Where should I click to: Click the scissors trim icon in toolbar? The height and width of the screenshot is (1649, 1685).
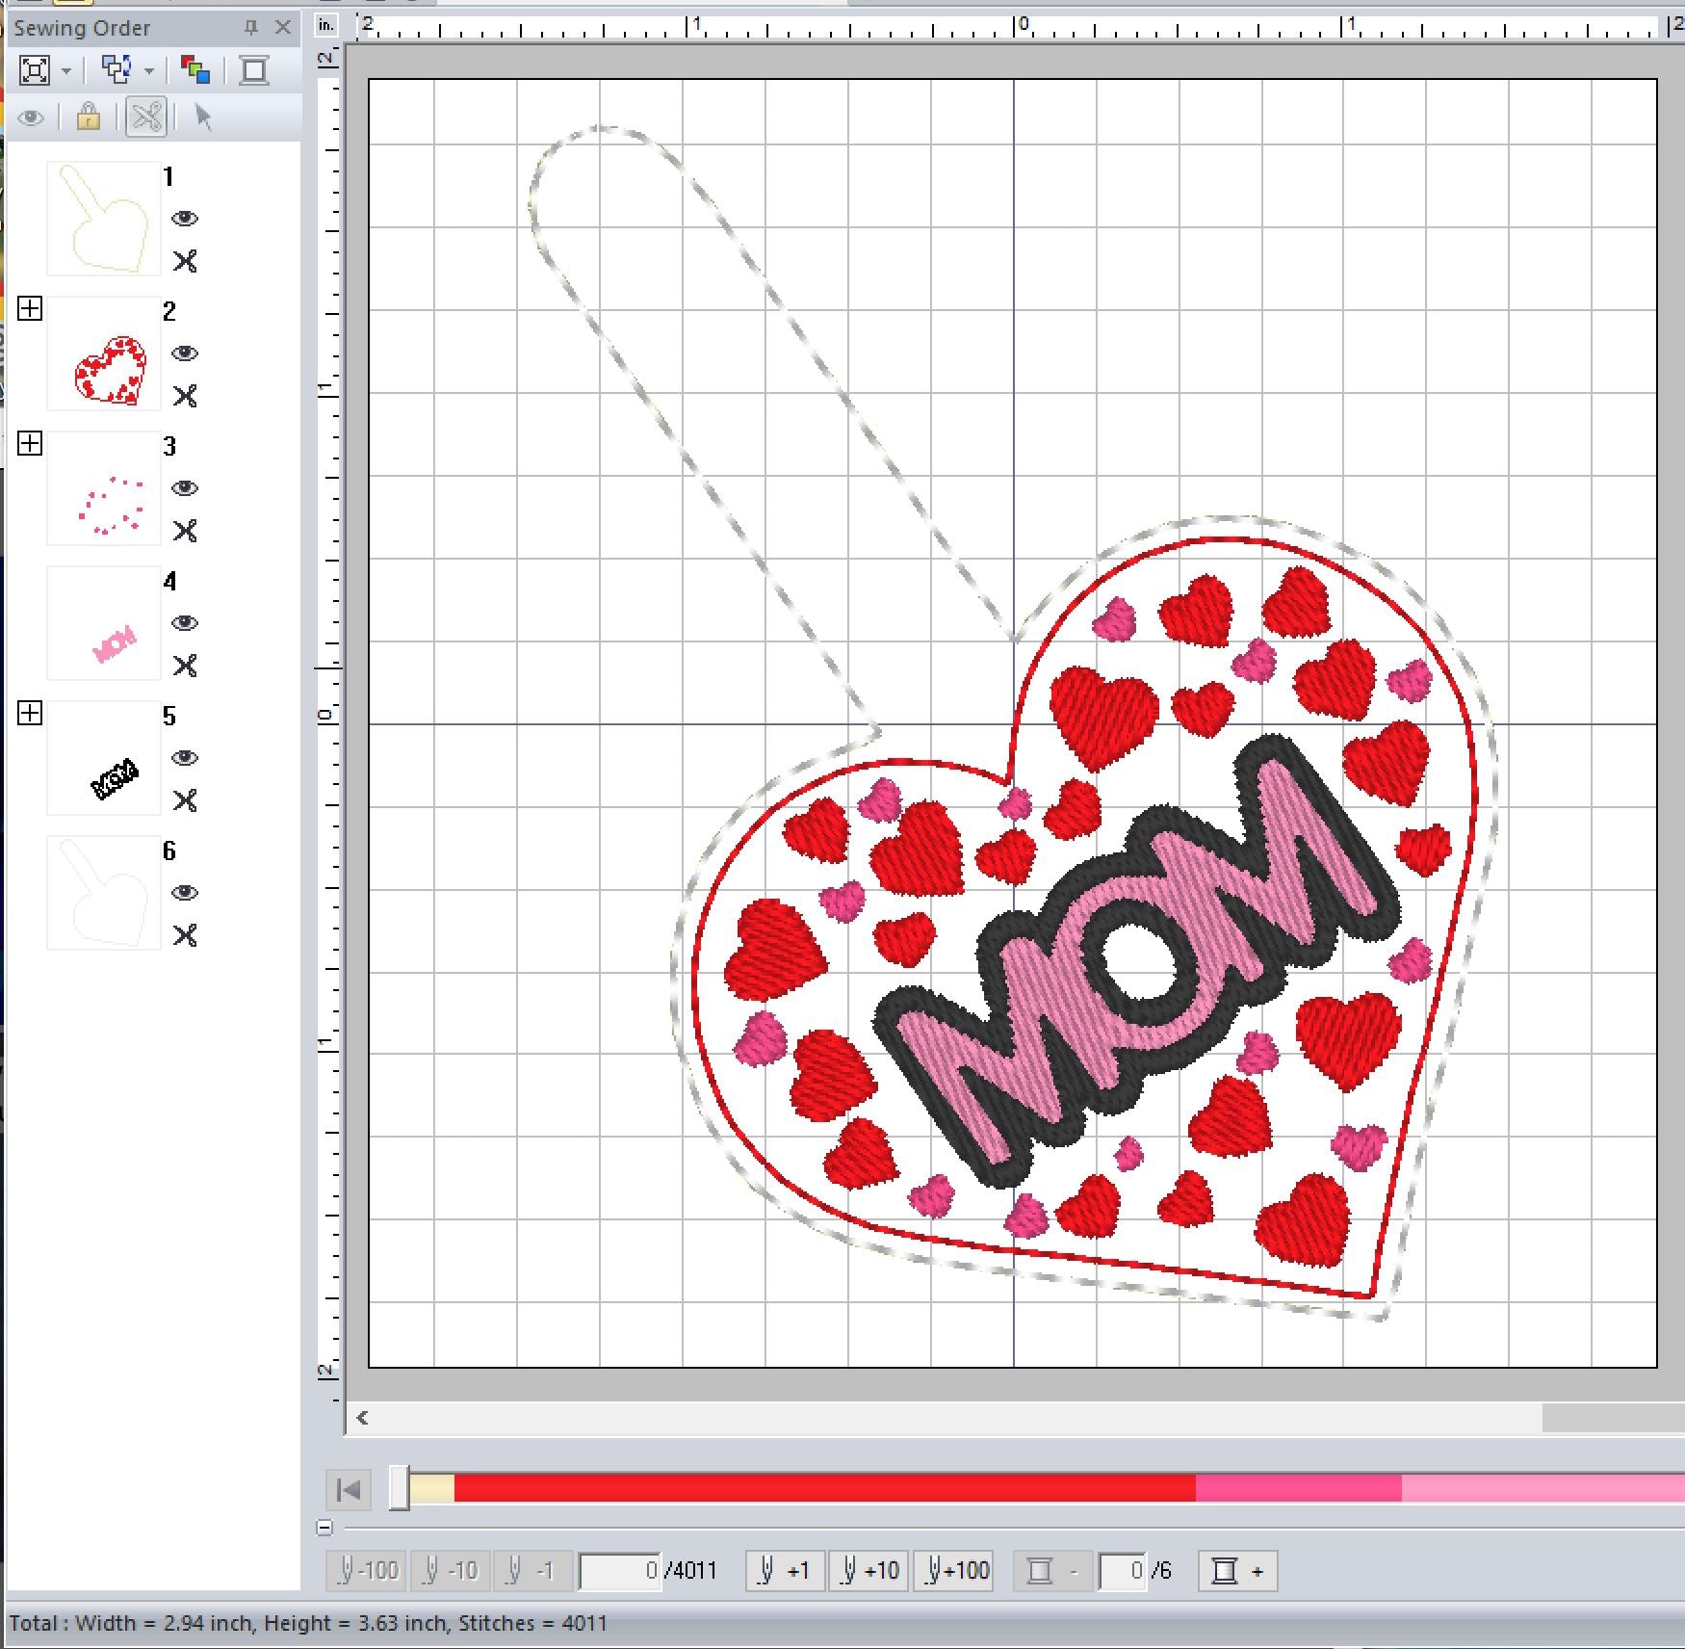tap(146, 118)
